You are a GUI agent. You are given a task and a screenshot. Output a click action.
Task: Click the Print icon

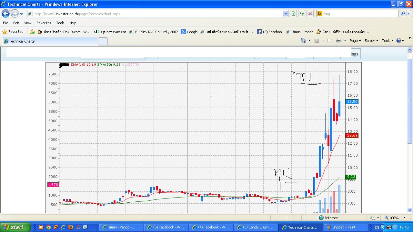point(338,41)
